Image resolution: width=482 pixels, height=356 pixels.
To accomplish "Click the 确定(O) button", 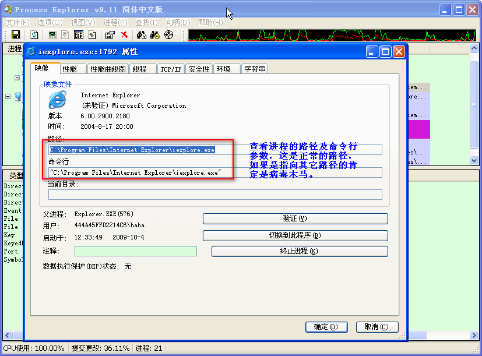I will coord(326,327).
